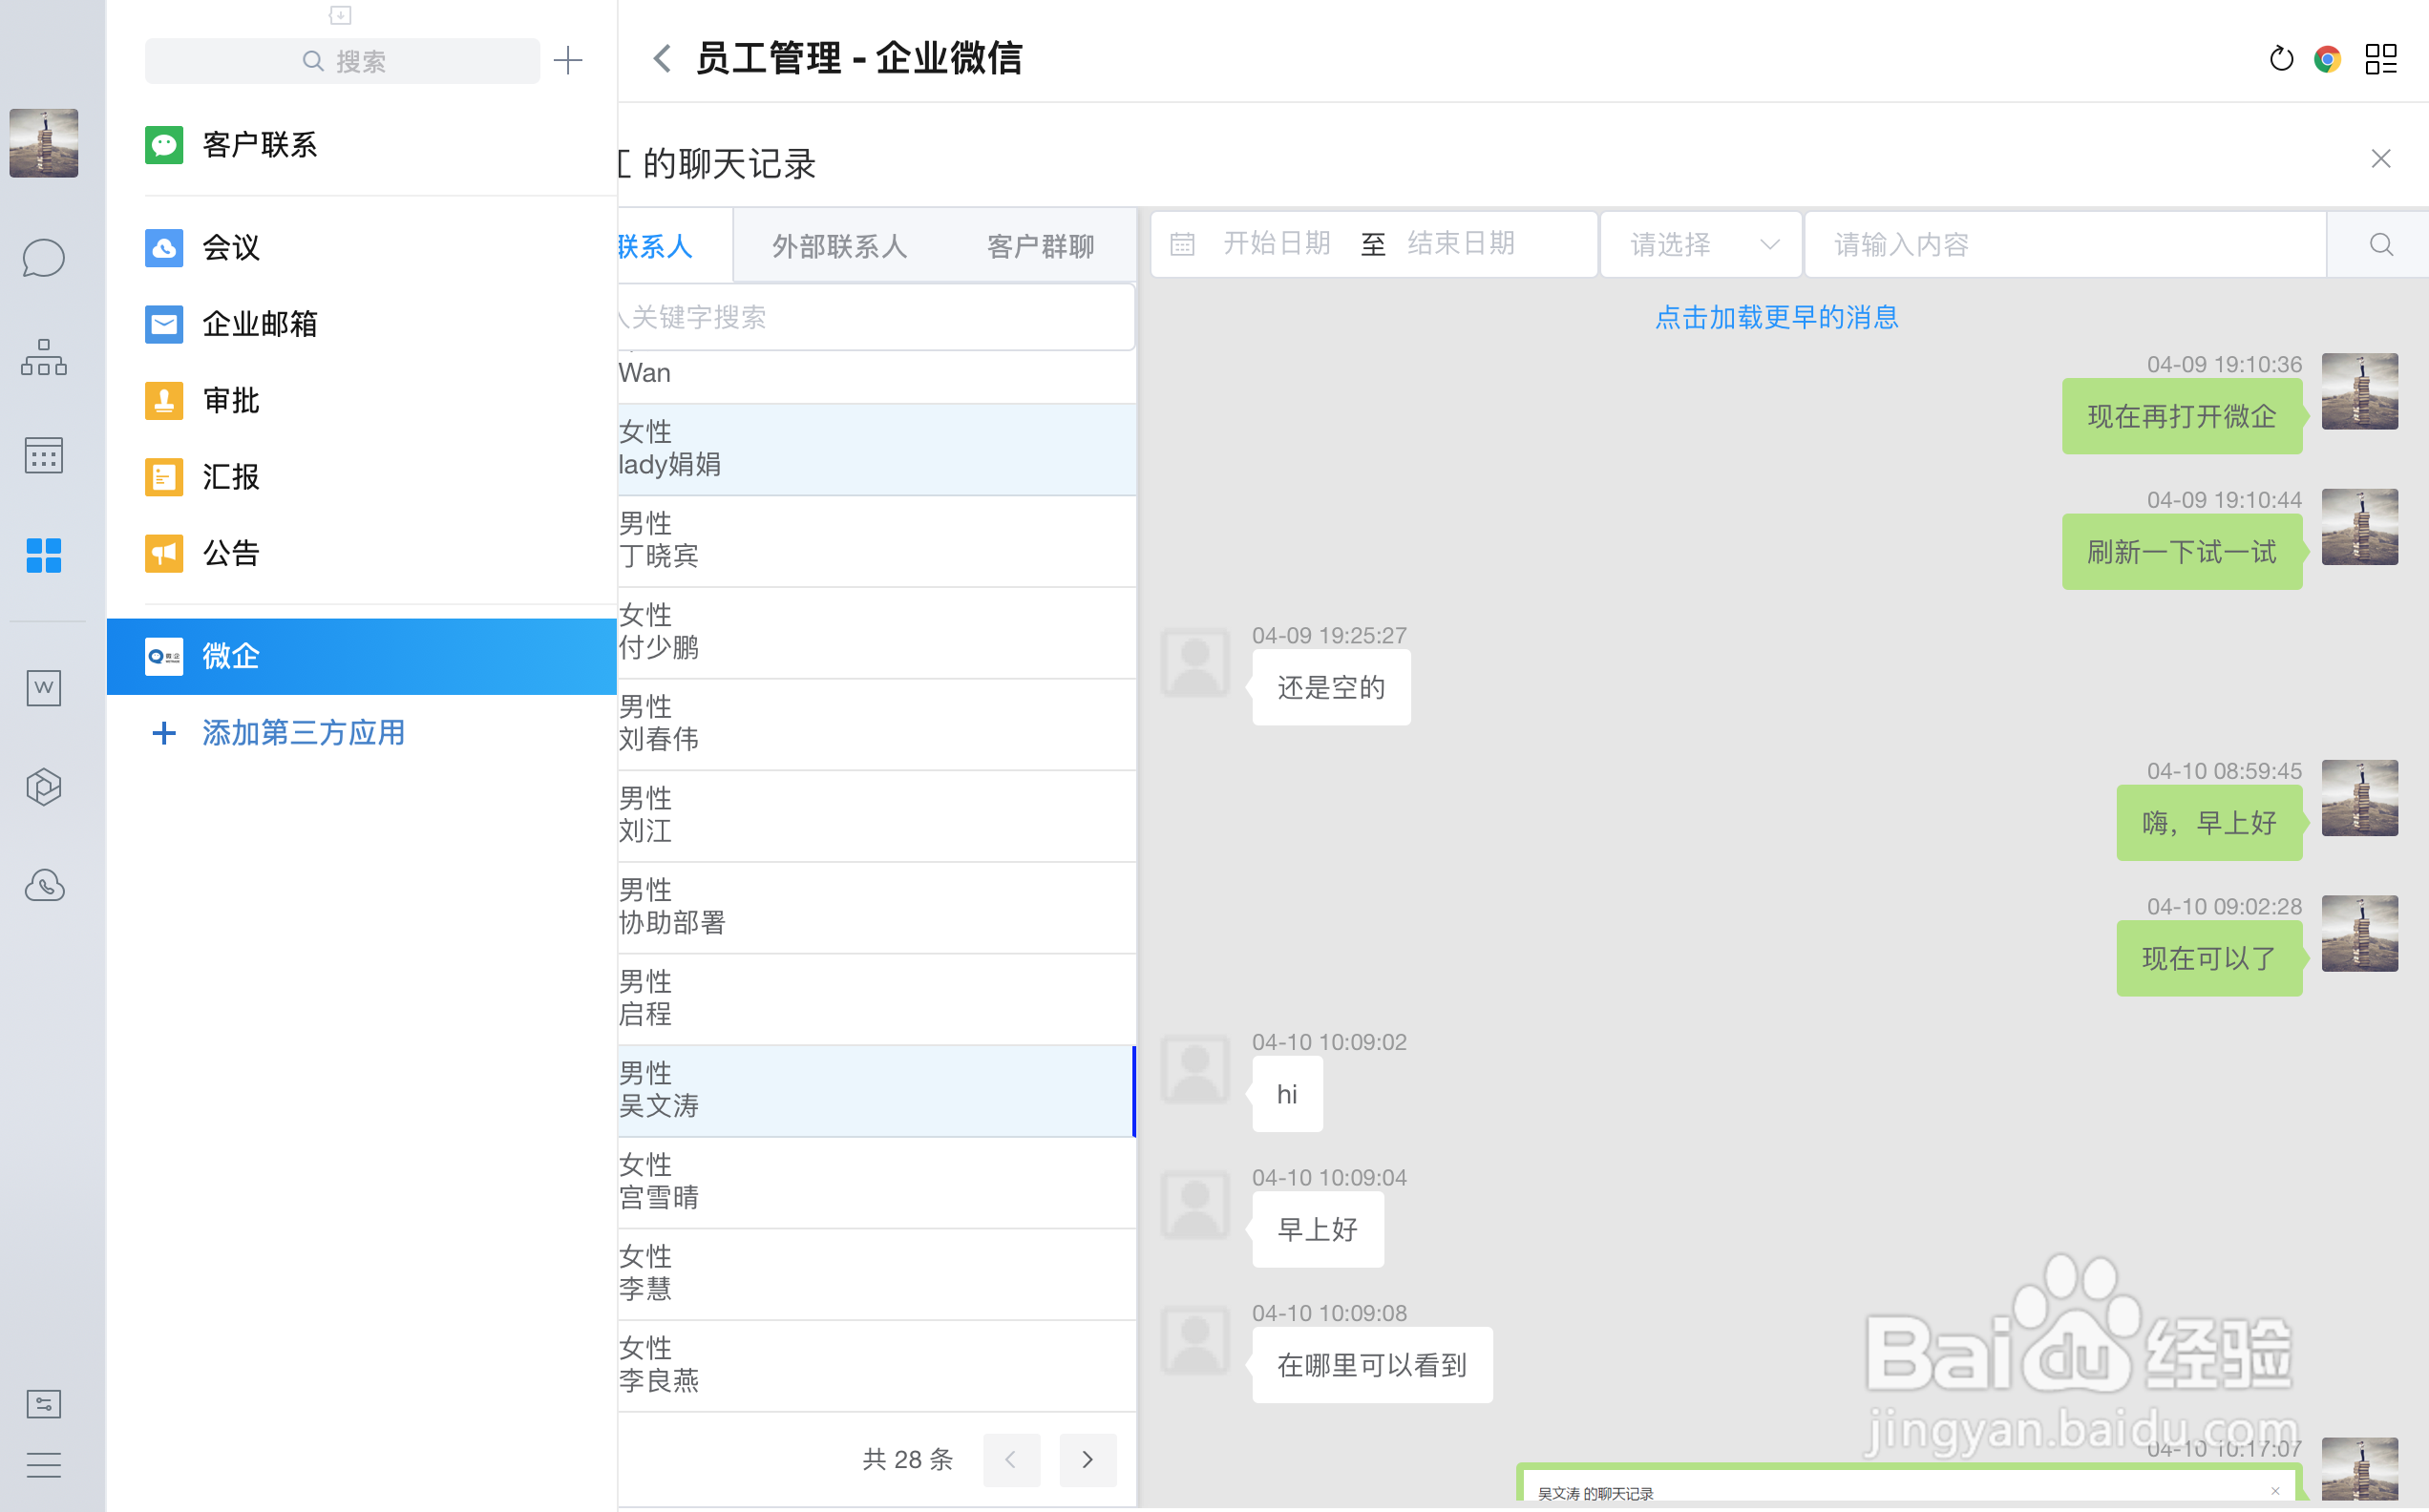This screenshot has height=1512, width=2429.
Task: Open the 请选择 dropdown
Action: pos(1701,244)
